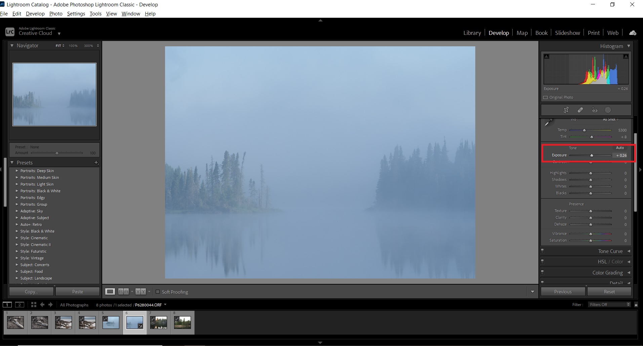
Task: Toggle the Color Grading panel switch
Action: point(543,272)
